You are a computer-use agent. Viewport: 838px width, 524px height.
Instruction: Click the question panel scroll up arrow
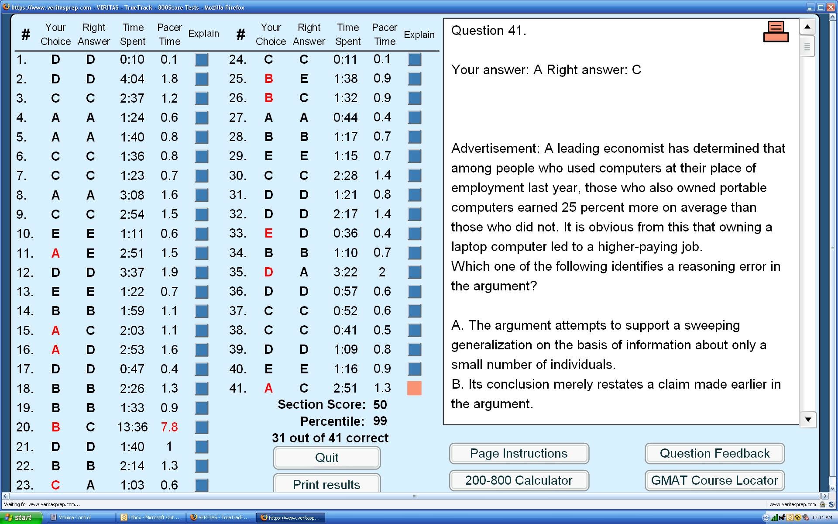(x=807, y=27)
